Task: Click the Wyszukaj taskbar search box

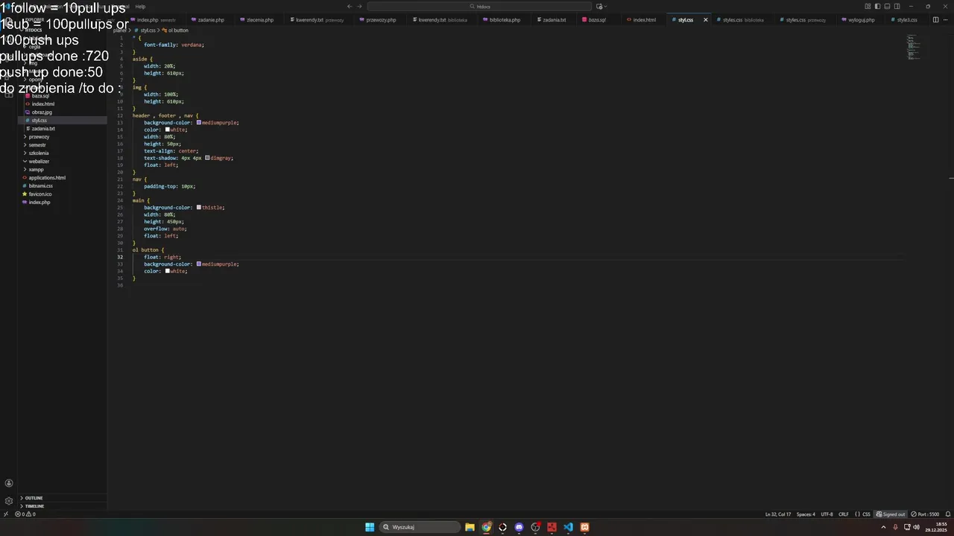Action: (x=420, y=527)
